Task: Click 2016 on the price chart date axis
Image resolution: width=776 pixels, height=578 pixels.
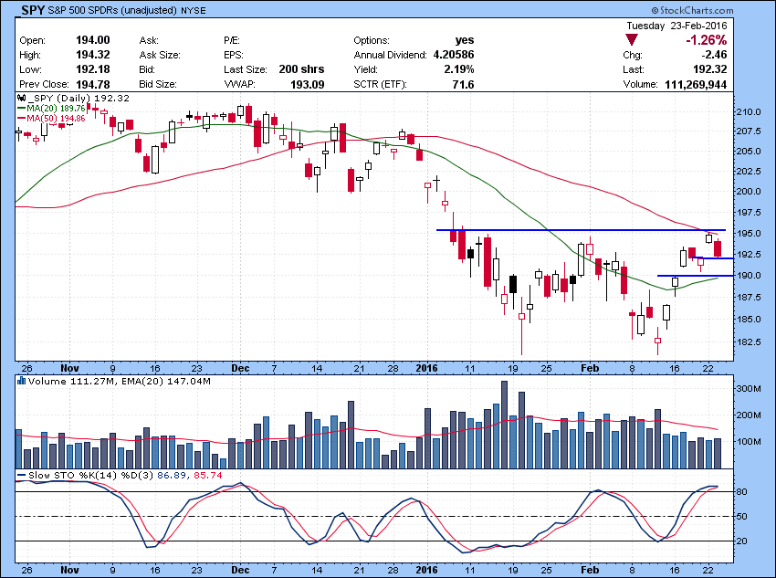Action: tap(426, 368)
